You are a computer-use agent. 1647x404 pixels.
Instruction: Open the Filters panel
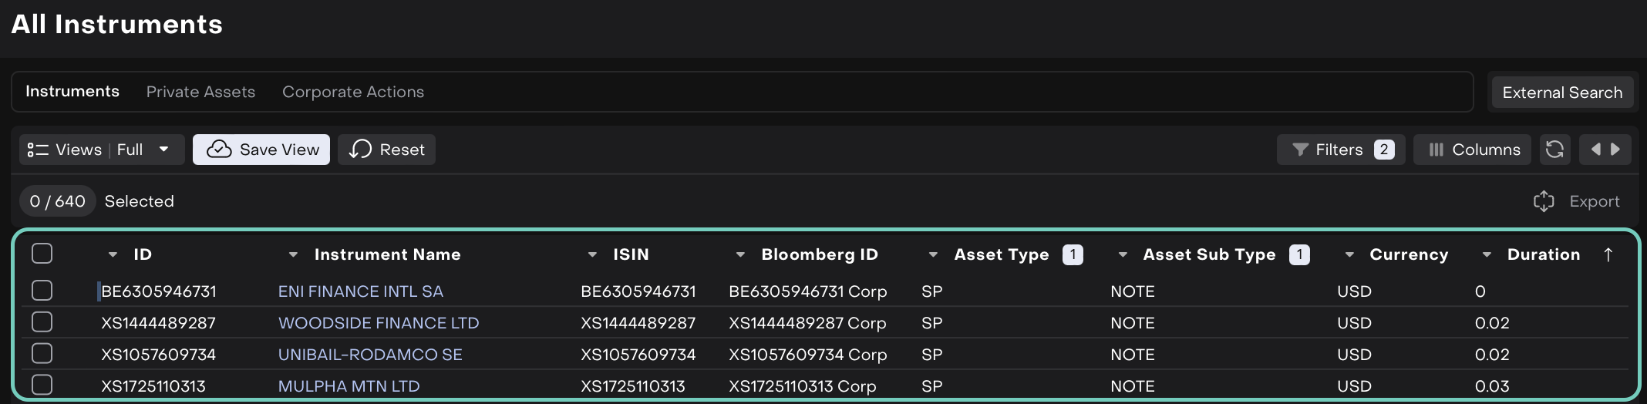coord(1341,150)
